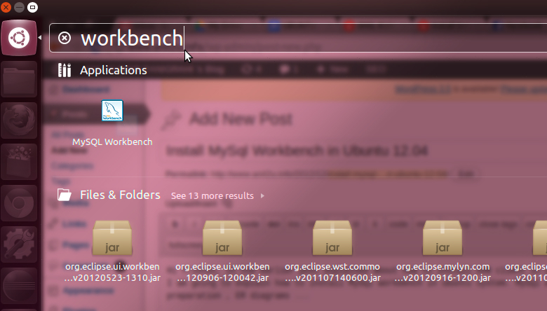This screenshot has height=311, width=547.
Task: Open Ubuntu Software Center from the dock
Action: tap(19, 162)
